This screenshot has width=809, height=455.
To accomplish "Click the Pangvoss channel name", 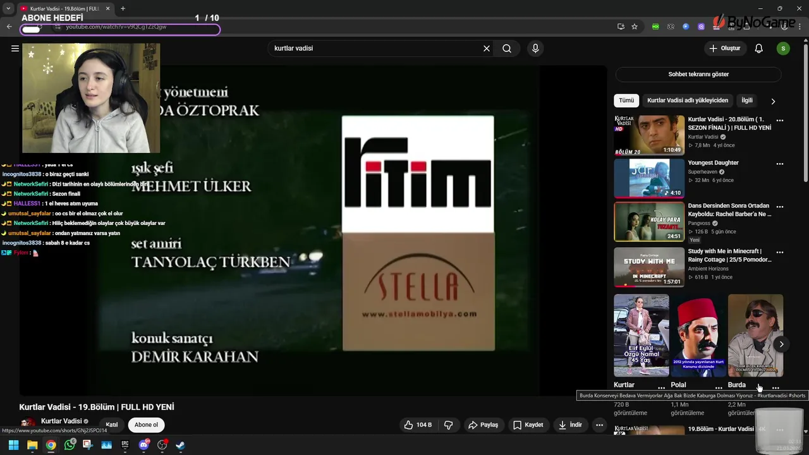I will coord(699,223).
